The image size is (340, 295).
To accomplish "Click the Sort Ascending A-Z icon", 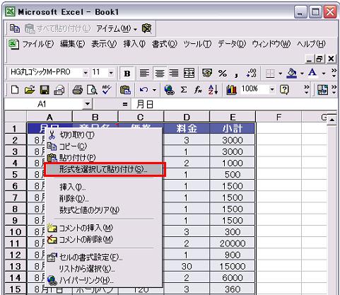I will pyautogui.click(x=213, y=90).
